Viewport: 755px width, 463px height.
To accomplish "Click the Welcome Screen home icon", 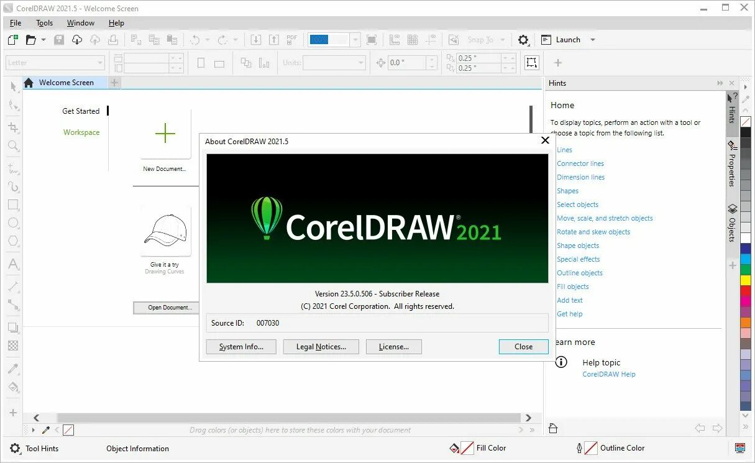I will pos(29,83).
